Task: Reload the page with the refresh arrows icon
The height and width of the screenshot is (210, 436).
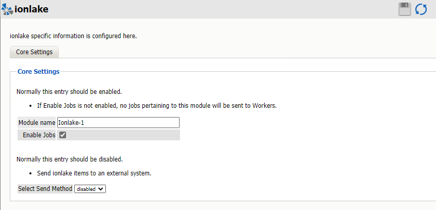Action: tap(421, 9)
